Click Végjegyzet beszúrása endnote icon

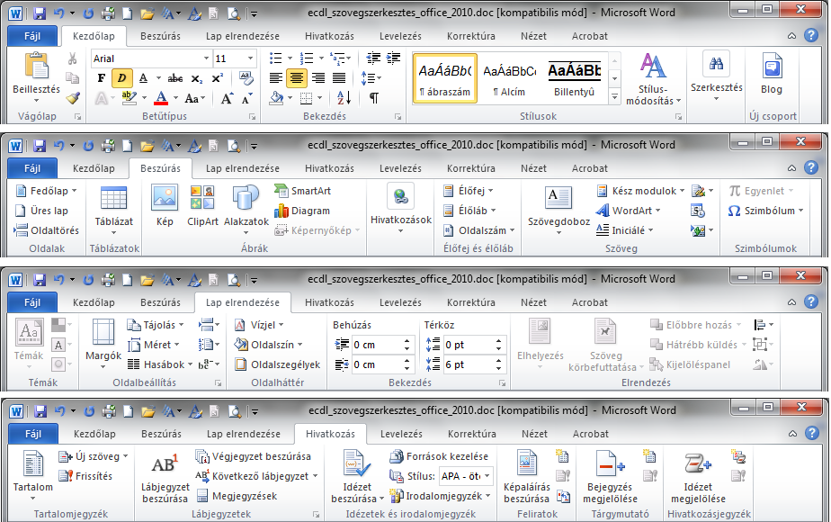(x=202, y=456)
